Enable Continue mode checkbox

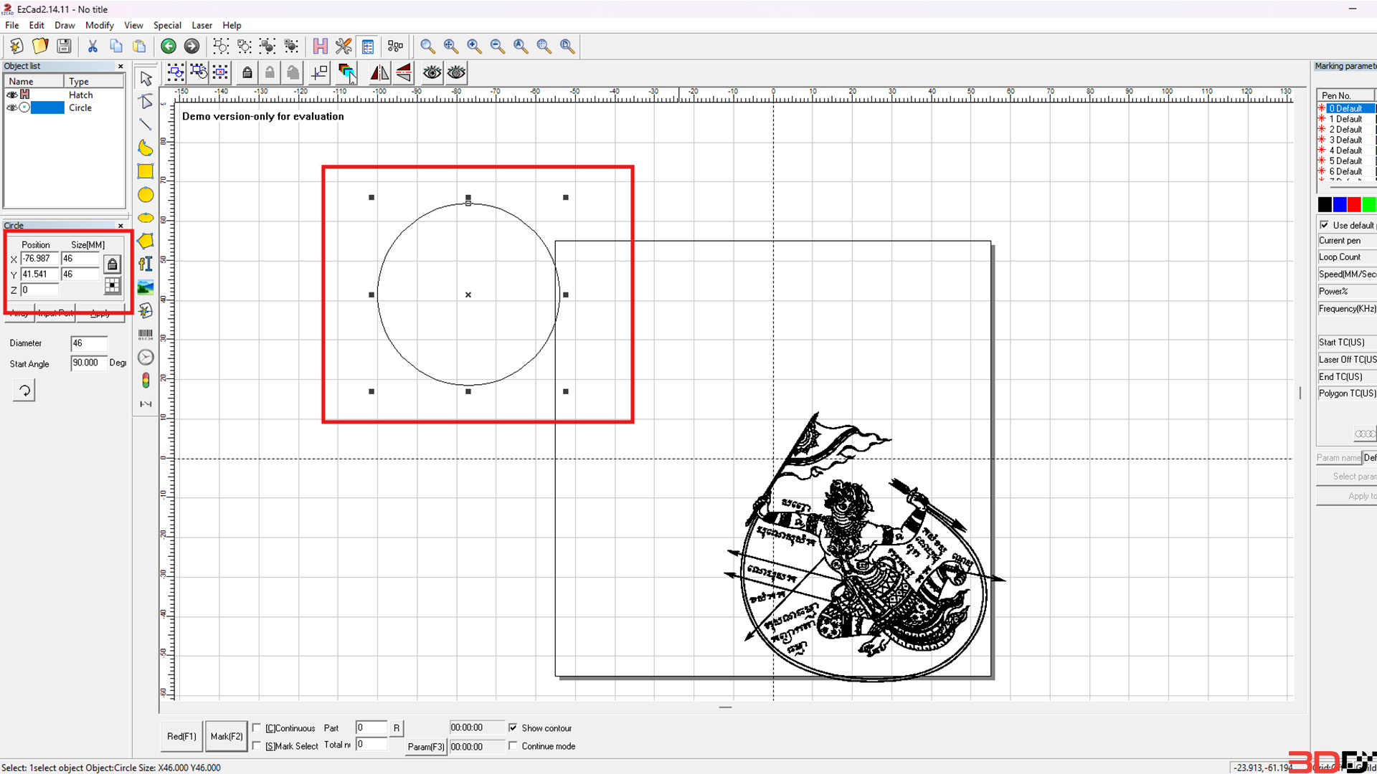(x=513, y=746)
